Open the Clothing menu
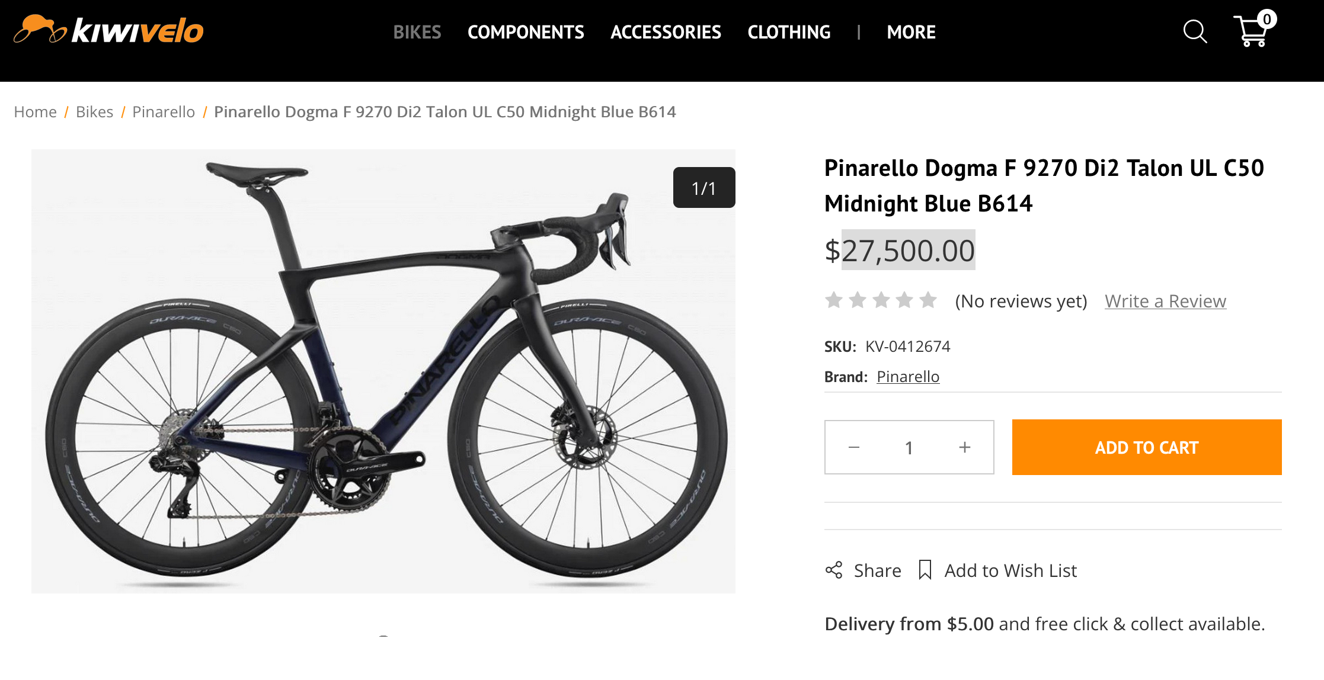 789,32
